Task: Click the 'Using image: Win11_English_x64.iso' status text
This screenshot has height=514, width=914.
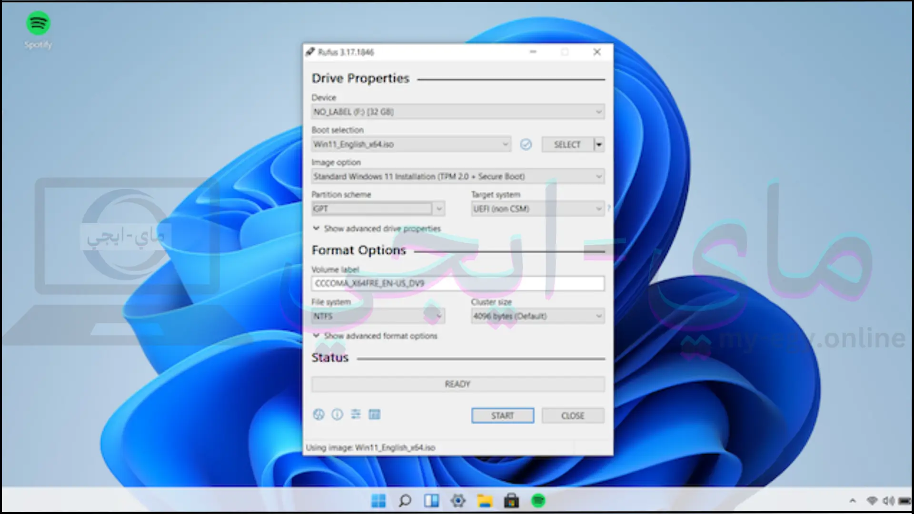Action: 370,448
